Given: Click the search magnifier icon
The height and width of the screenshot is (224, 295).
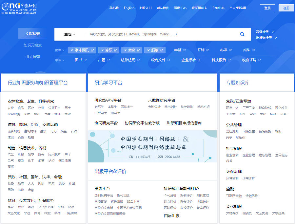Looking at the screenshot, I should pos(242,34).
